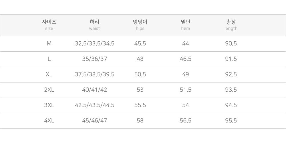Select the 4XL size row label
Viewport: 286px width, 143px height.
[x=49, y=120]
